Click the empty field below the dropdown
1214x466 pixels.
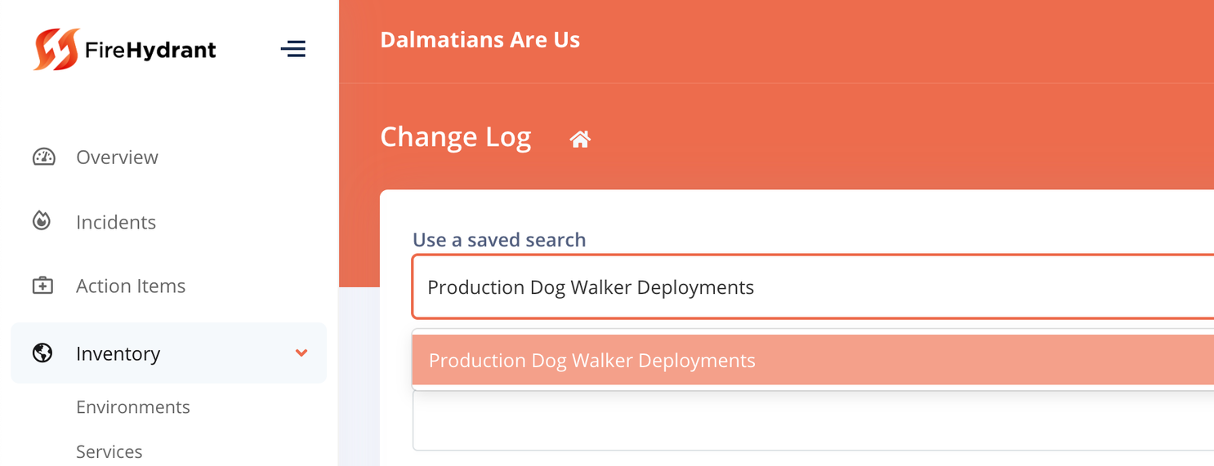coord(813,420)
